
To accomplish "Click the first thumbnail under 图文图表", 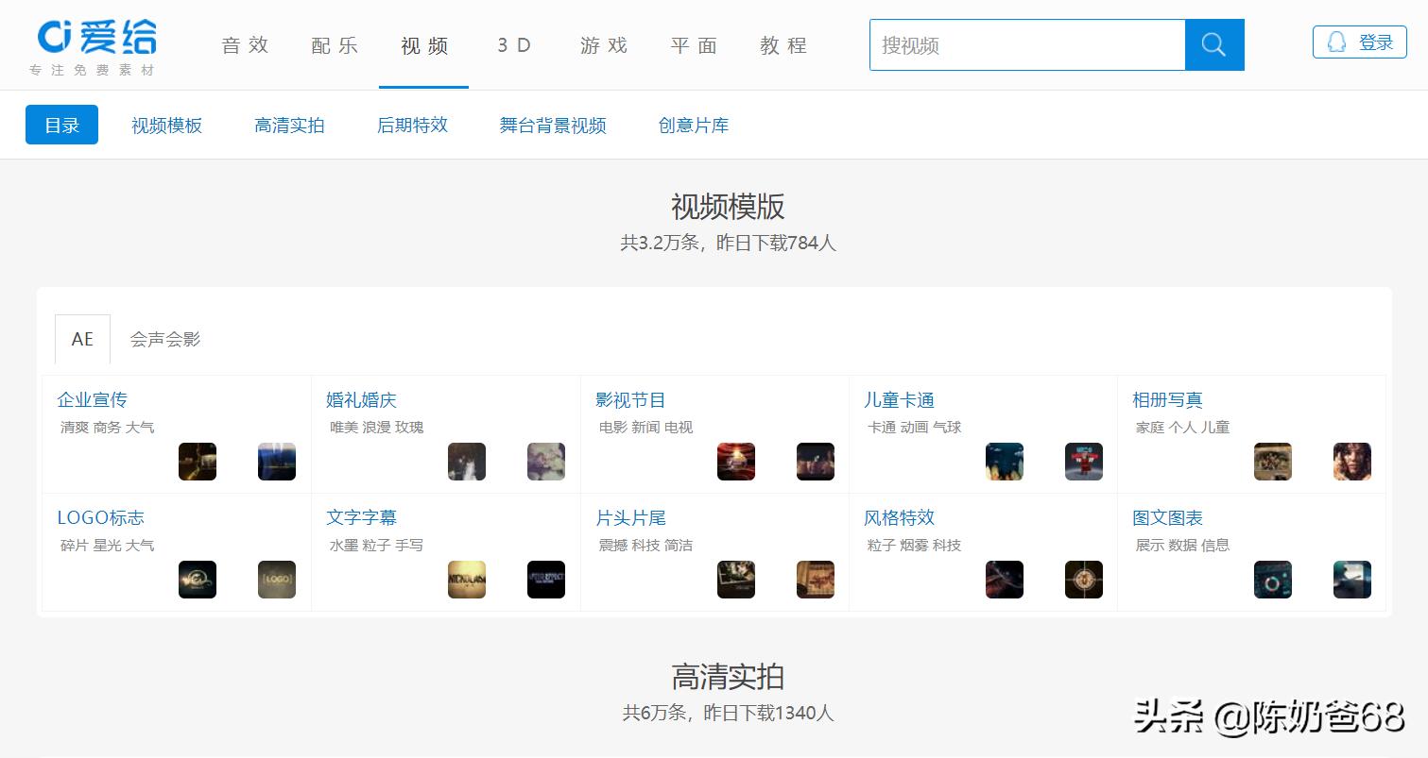I will [1273, 580].
